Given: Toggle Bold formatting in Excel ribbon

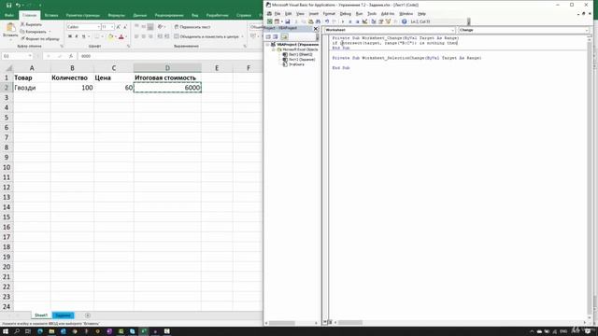Looking at the screenshot, I should coord(70,36).
